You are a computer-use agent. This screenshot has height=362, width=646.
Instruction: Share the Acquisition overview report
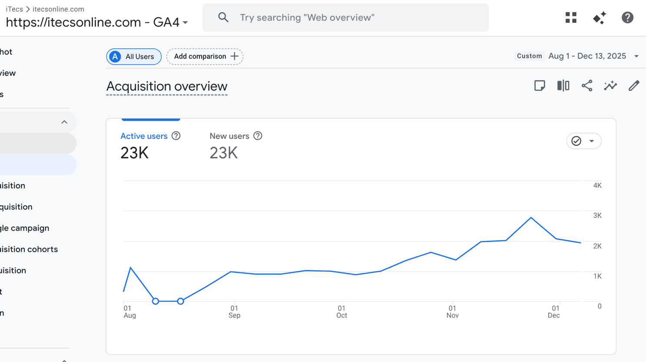(x=587, y=86)
